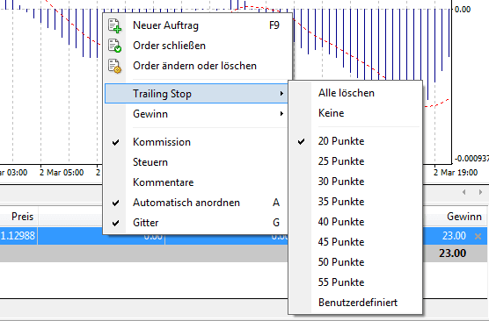Click the 0.00 indicator scale value
Image resolution: width=489 pixels, height=321 pixels.
pyautogui.click(x=463, y=10)
